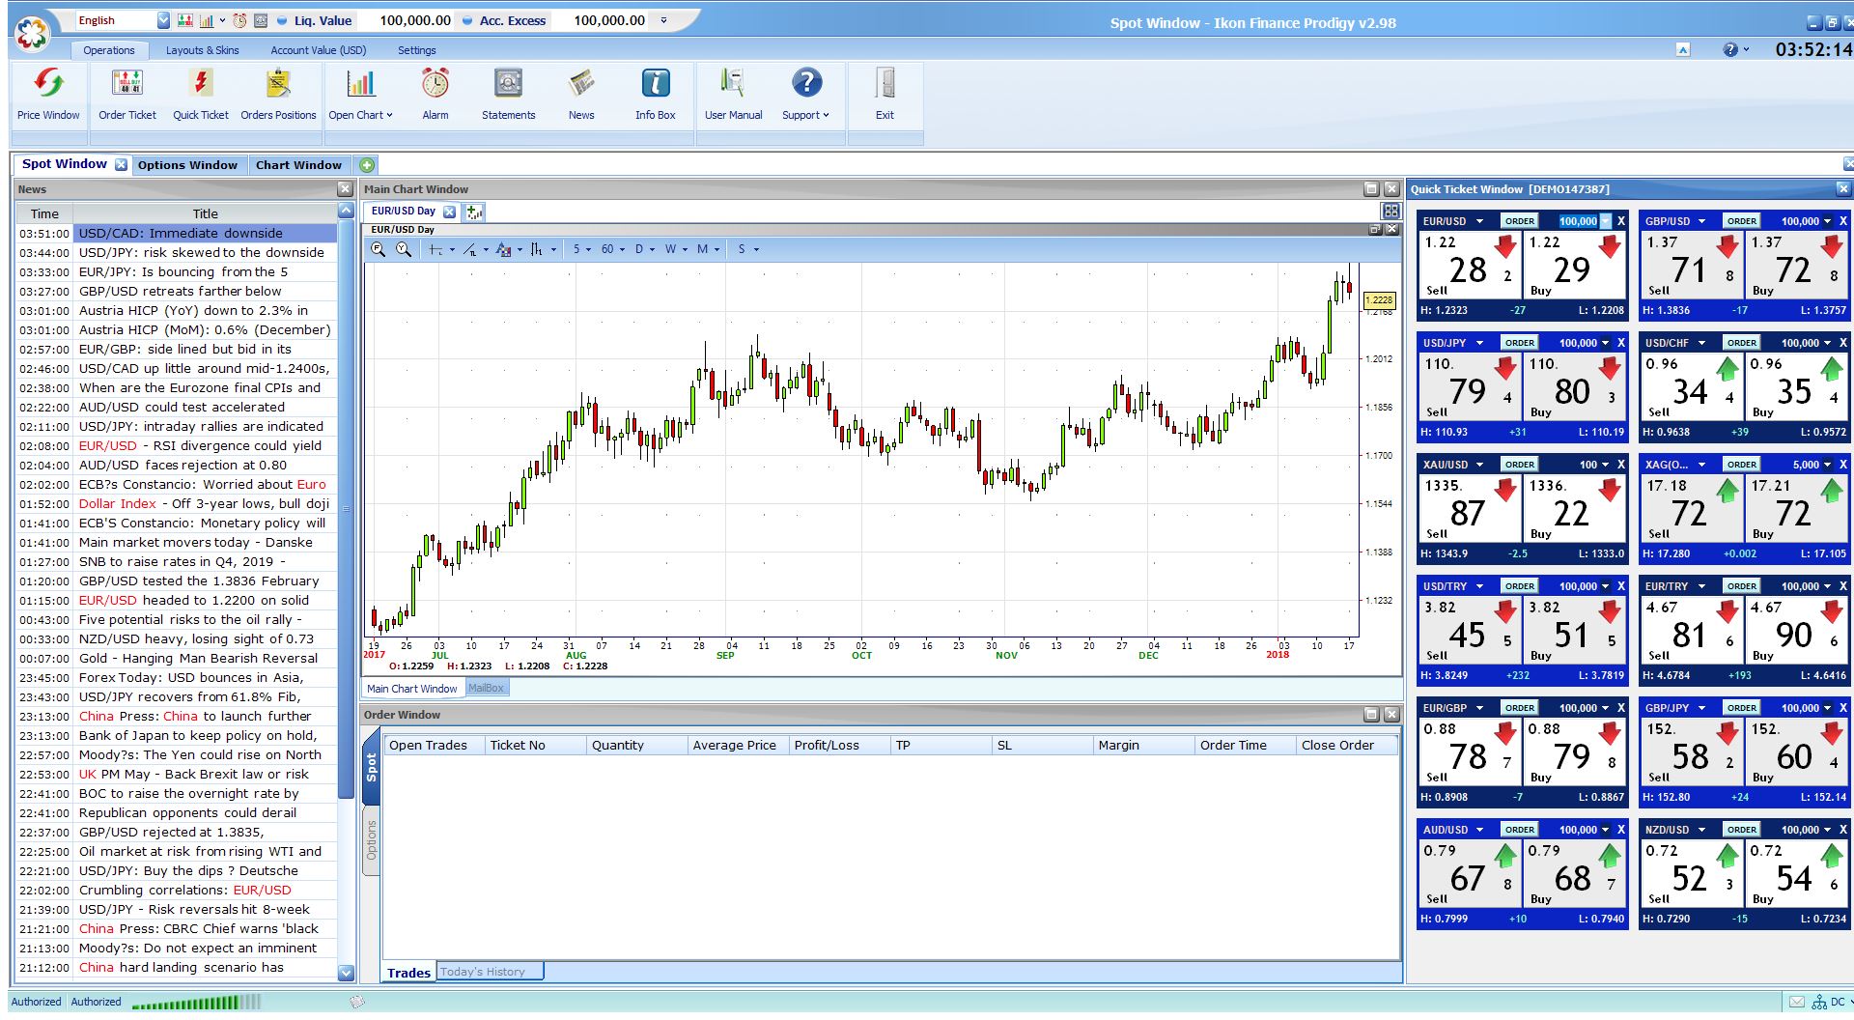Click the Title column header in News

[205, 213]
